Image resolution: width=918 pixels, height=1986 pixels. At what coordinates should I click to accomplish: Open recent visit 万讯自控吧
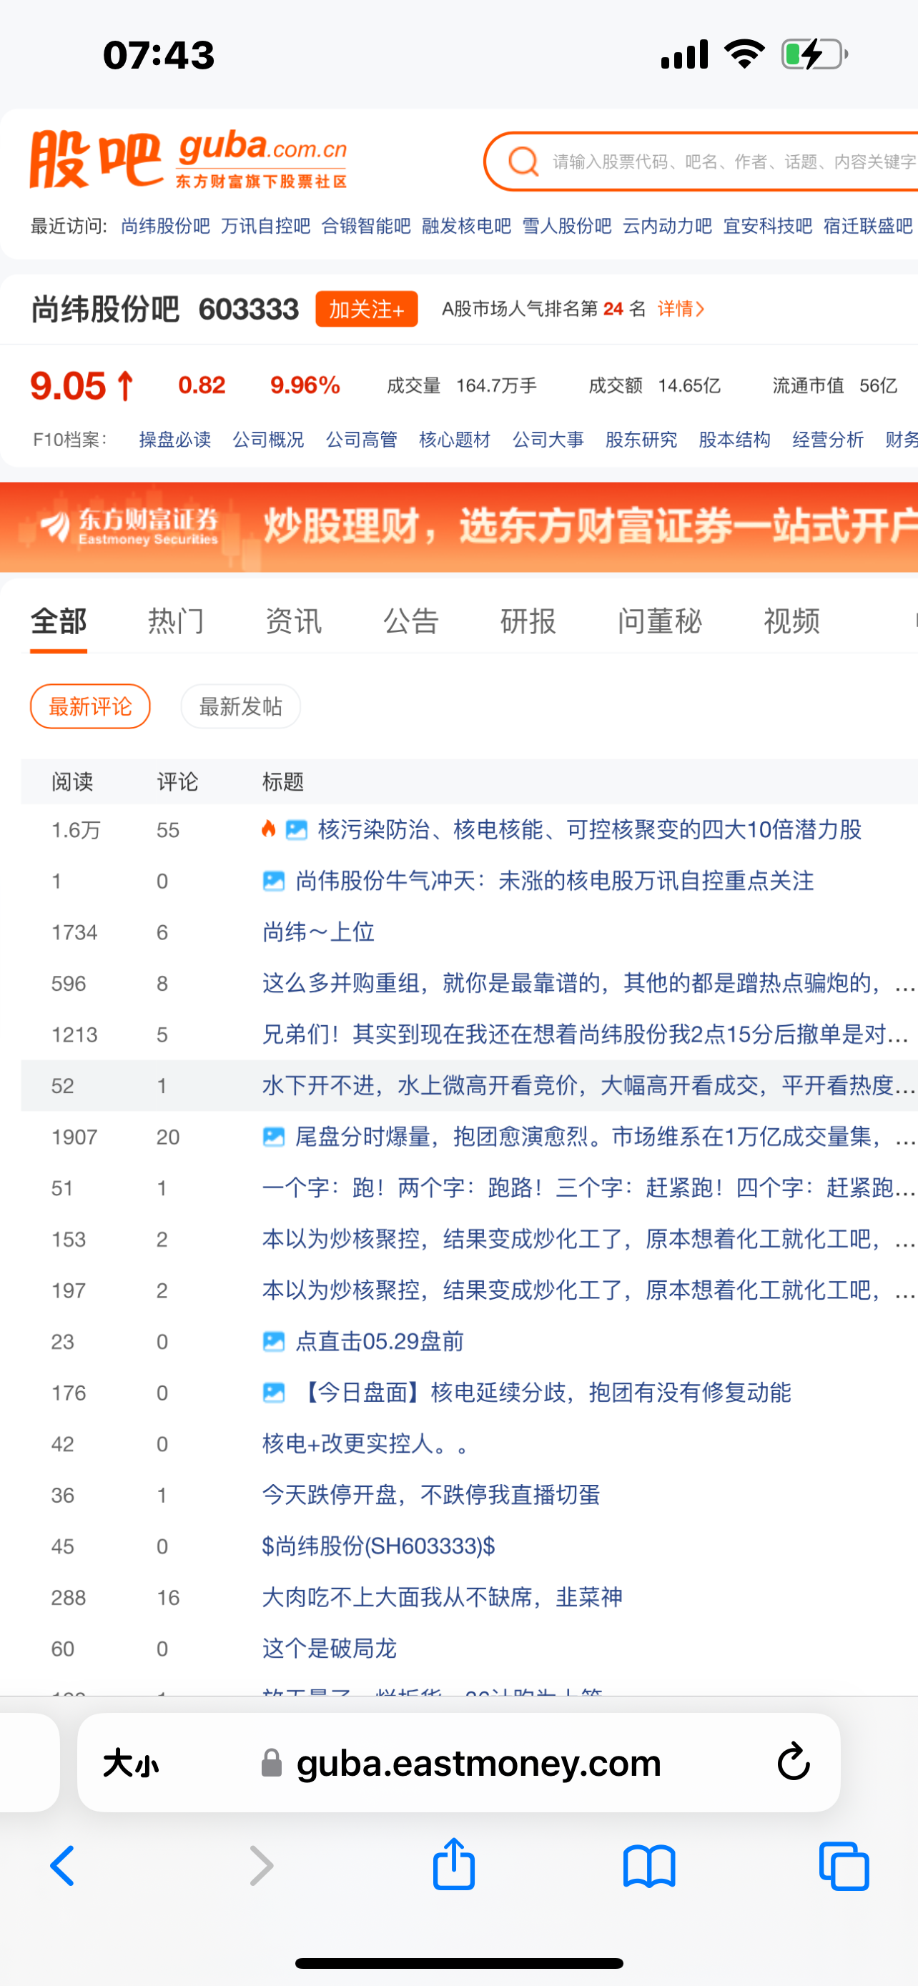(x=266, y=226)
